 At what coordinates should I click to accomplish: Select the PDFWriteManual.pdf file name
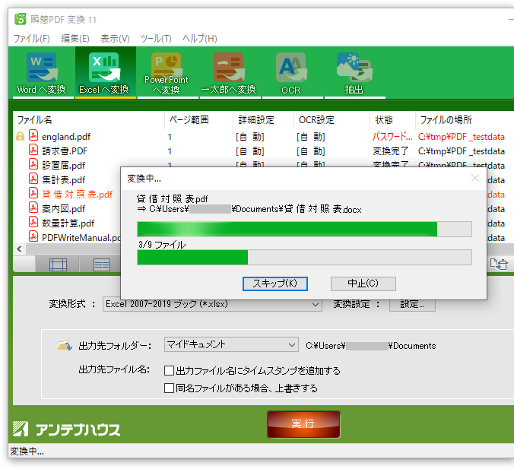(81, 238)
